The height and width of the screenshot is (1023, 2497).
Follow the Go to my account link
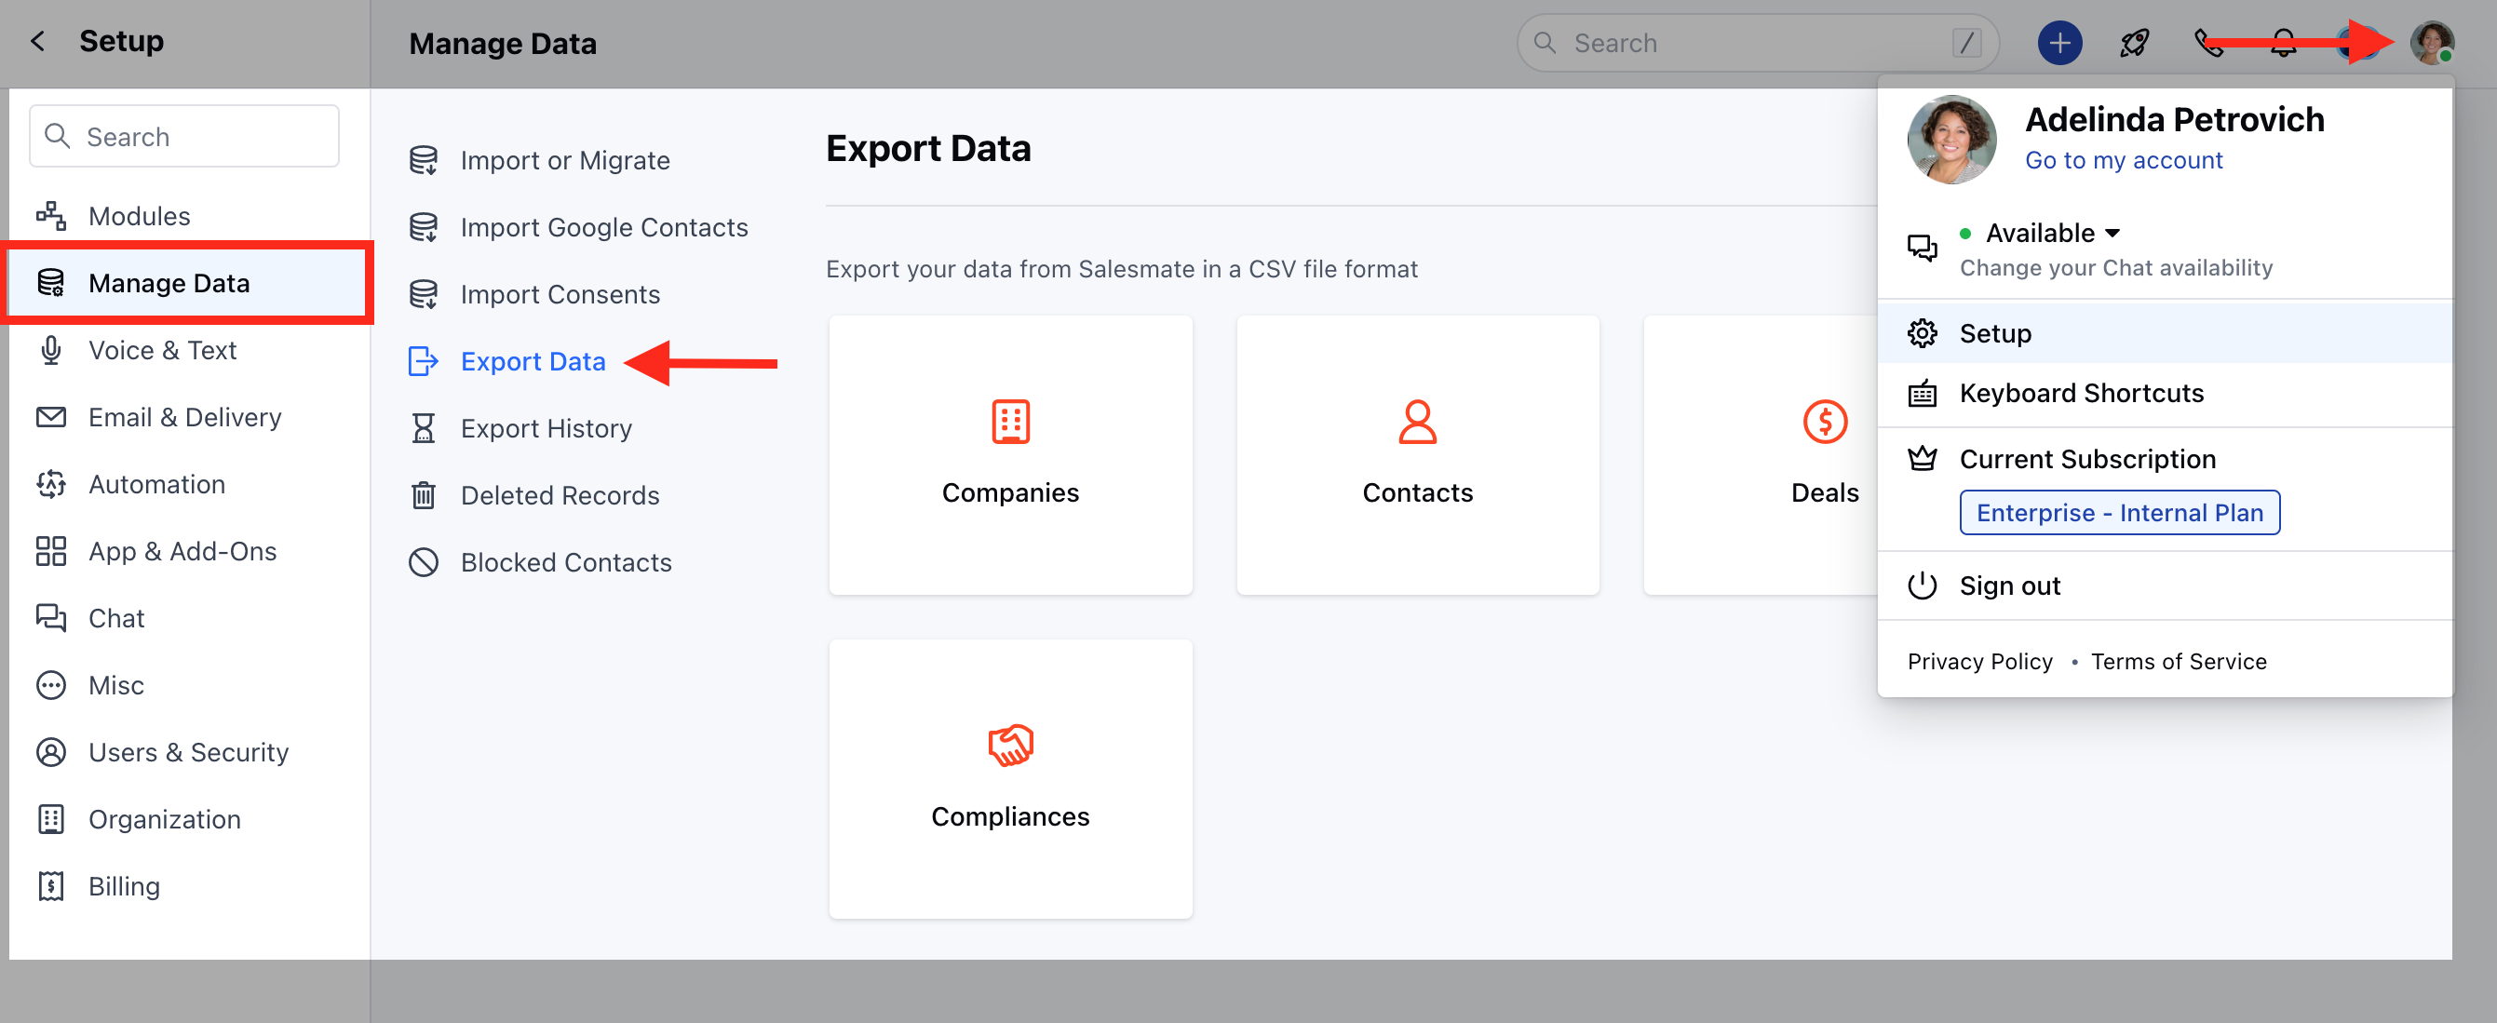click(x=2123, y=161)
